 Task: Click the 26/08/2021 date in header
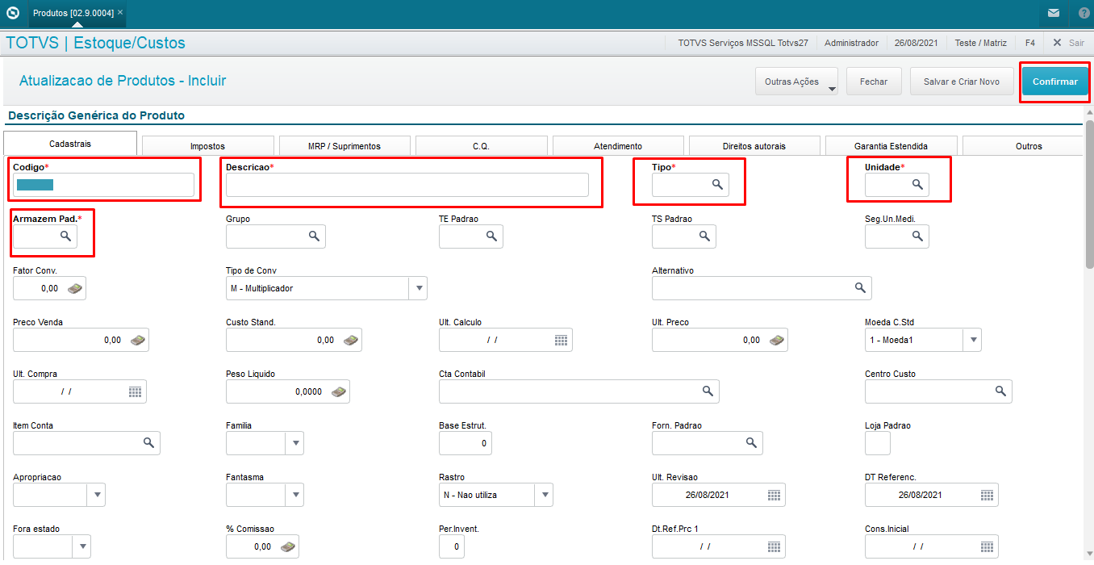tap(916, 43)
